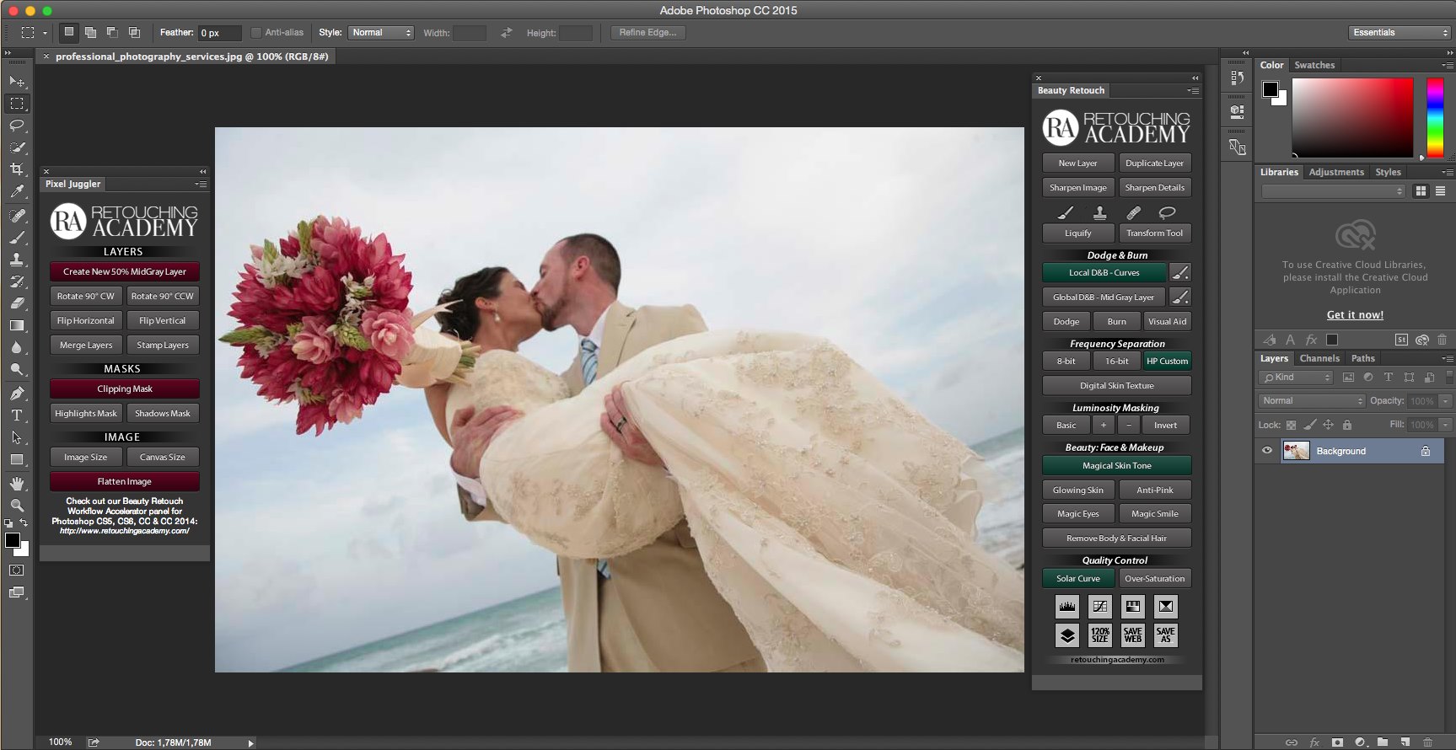Select the Zoom tool in toolbar
Screen dimensions: 1456x750
(x=17, y=506)
